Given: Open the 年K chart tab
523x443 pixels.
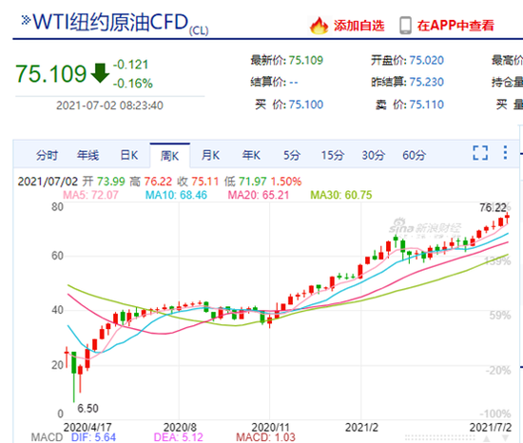Looking at the screenshot, I should click(x=251, y=155).
